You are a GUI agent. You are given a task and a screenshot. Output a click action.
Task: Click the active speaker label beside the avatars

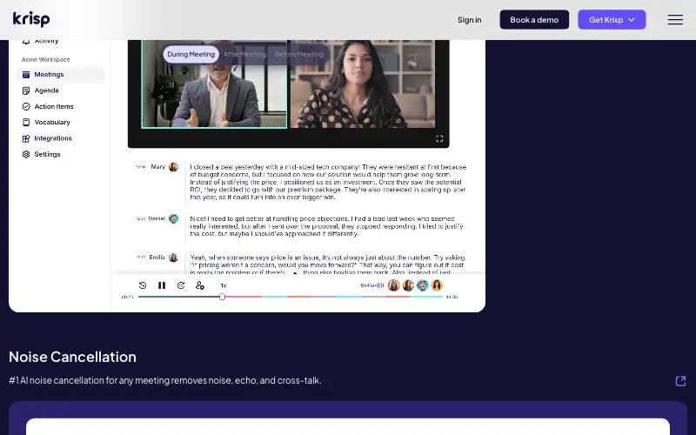tap(372, 285)
